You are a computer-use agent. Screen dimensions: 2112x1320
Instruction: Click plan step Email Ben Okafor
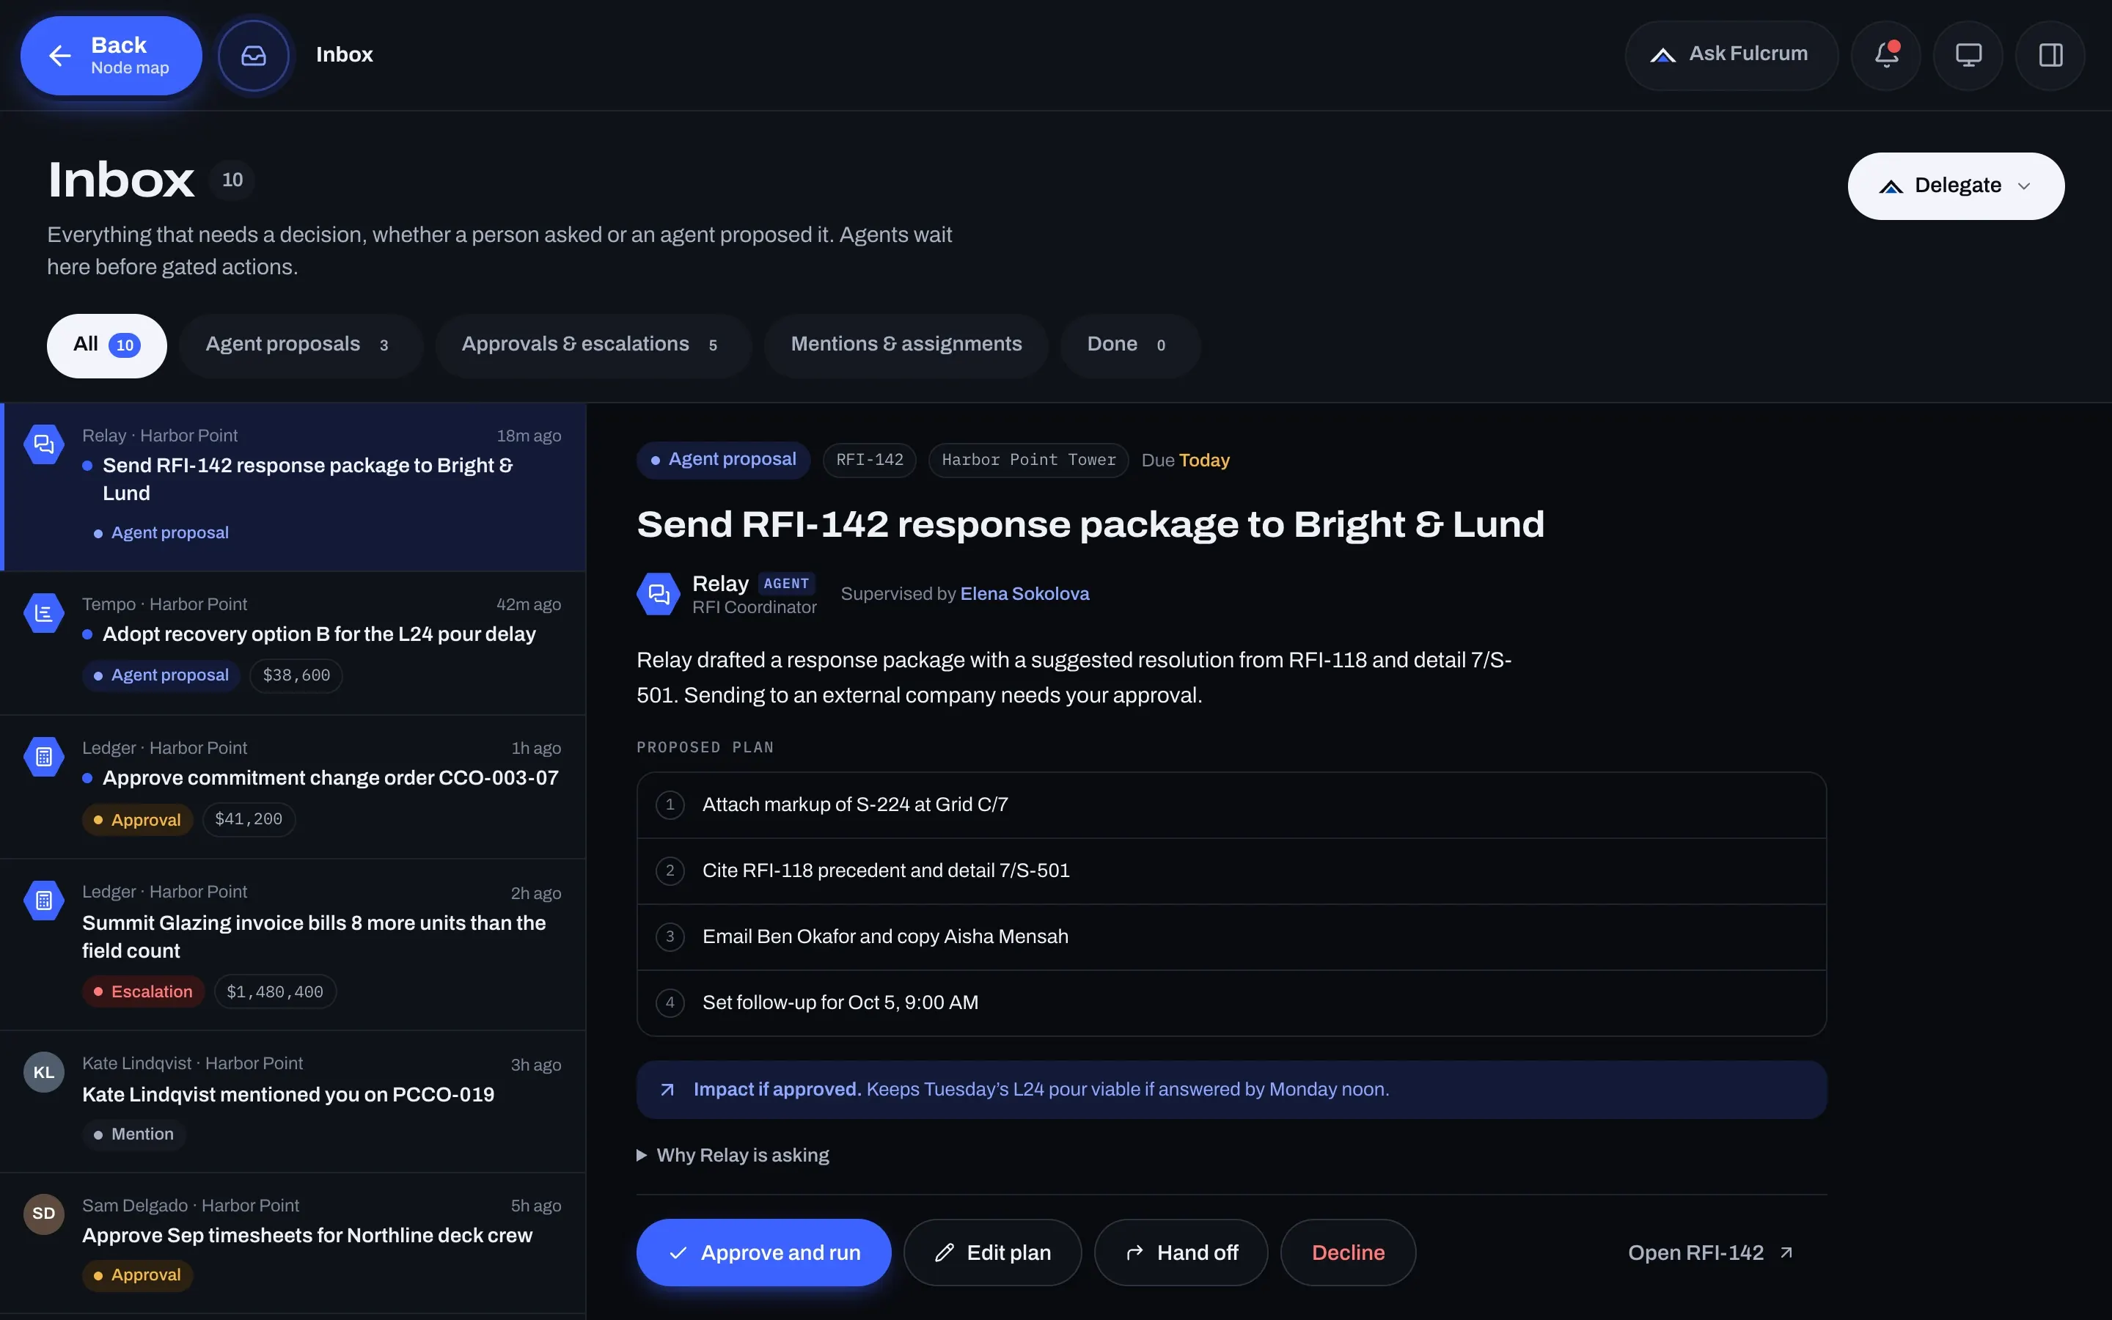pyautogui.click(x=1231, y=936)
